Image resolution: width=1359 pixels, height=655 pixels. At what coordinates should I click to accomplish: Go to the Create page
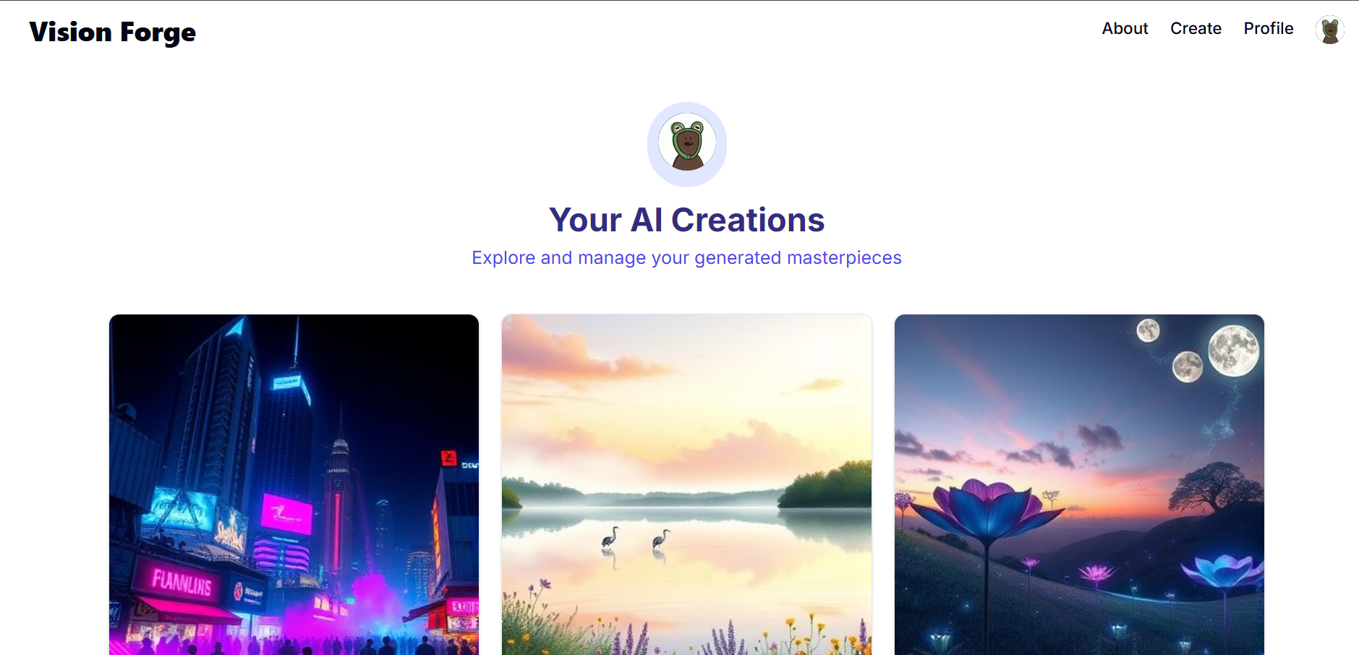pyautogui.click(x=1196, y=28)
